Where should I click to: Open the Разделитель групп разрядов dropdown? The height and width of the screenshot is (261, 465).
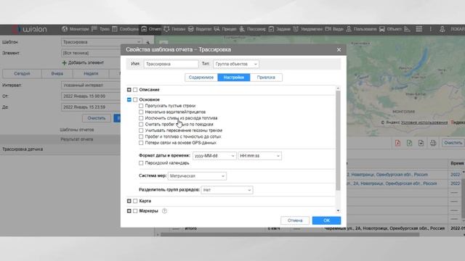pyautogui.click(x=227, y=190)
